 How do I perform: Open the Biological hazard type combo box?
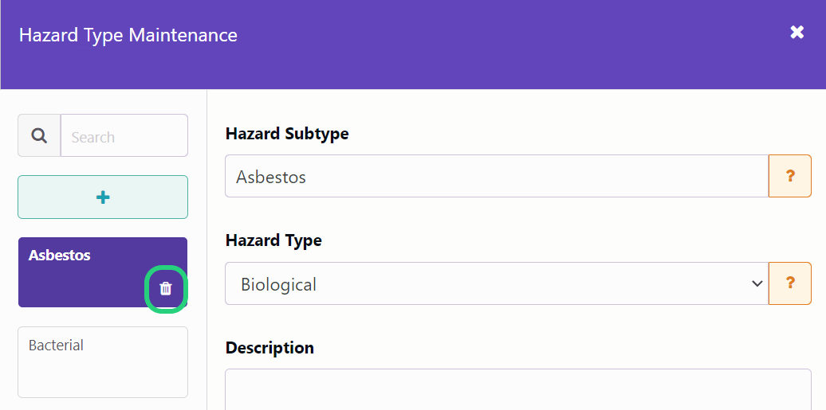click(497, 283)
